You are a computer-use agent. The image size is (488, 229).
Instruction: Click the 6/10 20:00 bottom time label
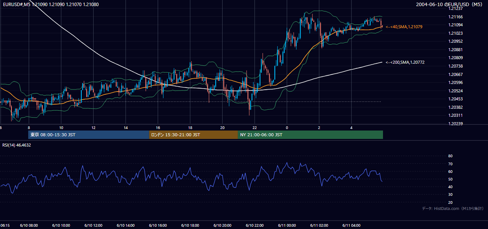pyautogui.click(x=222, y=226)
